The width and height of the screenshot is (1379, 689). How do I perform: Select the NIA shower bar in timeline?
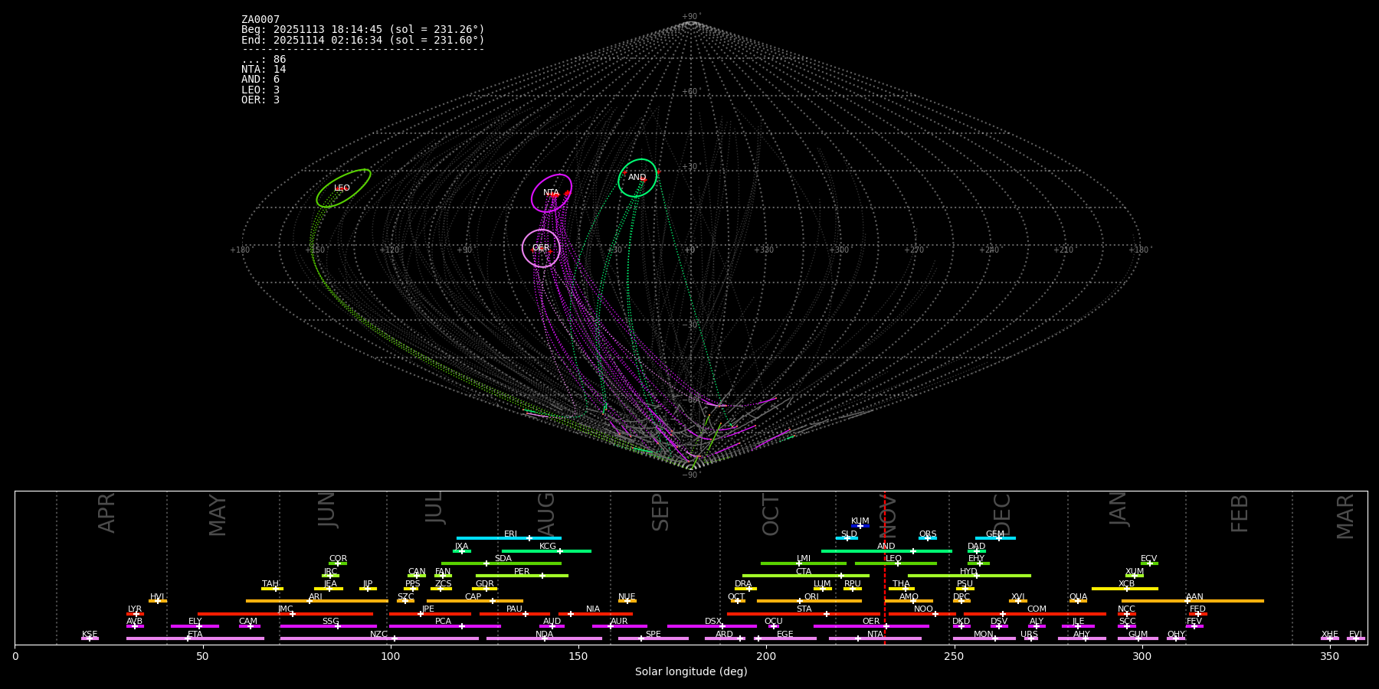pyautogui.click(x=595, y=613)
